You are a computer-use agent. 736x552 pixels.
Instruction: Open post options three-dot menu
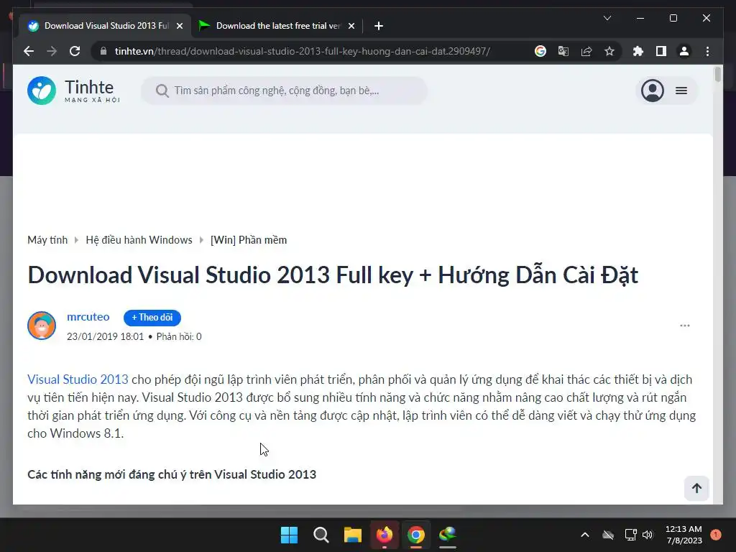tap(685, 326)
